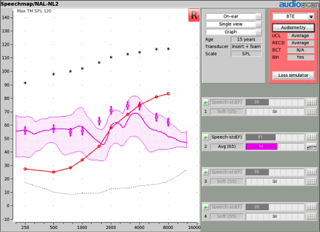Click the Bin Yes field
The image size is (320, 232).
[300, 57]
